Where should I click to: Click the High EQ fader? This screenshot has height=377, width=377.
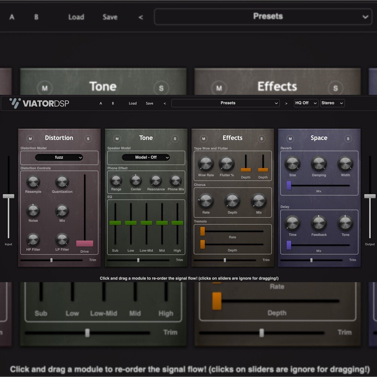[x=177, y=223]
